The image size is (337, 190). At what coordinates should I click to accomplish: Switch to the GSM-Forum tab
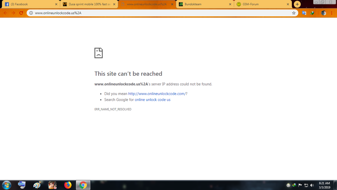click(x=262, y=4)
